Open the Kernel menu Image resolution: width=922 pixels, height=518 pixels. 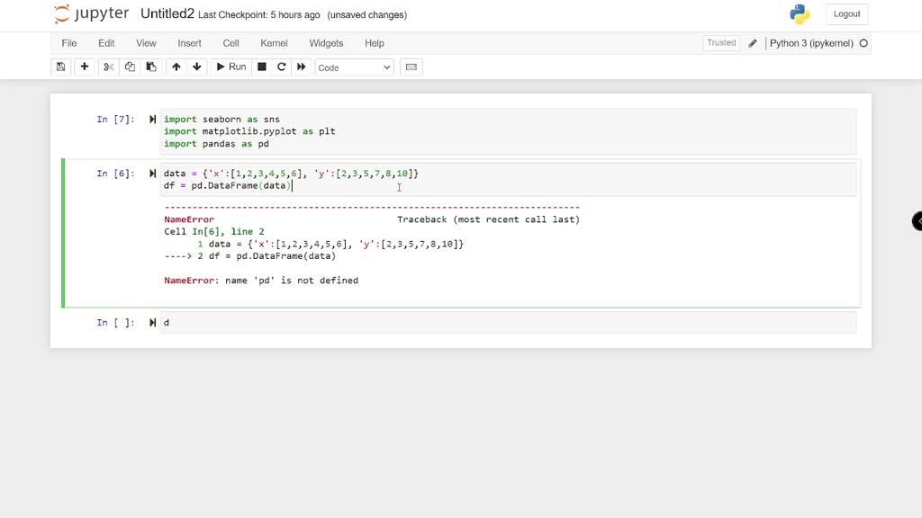(274, 43)
